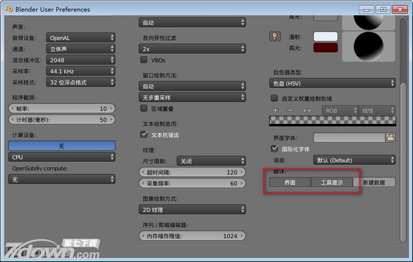Increase 帧率 with the right arrow

112,108
